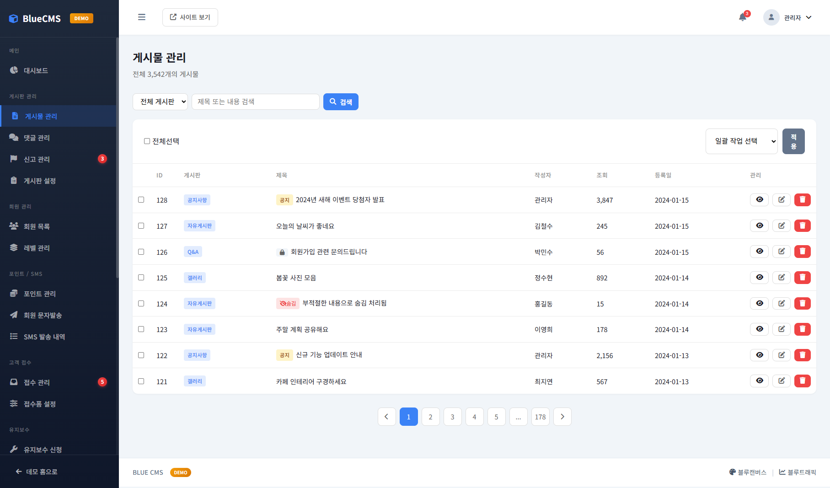The image size is (830, 488).
Task: Click the 검색 search button
Action: pos(340,102)
